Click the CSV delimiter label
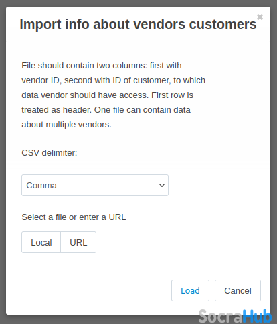The image size is (277, 324). tap(50, 153)
